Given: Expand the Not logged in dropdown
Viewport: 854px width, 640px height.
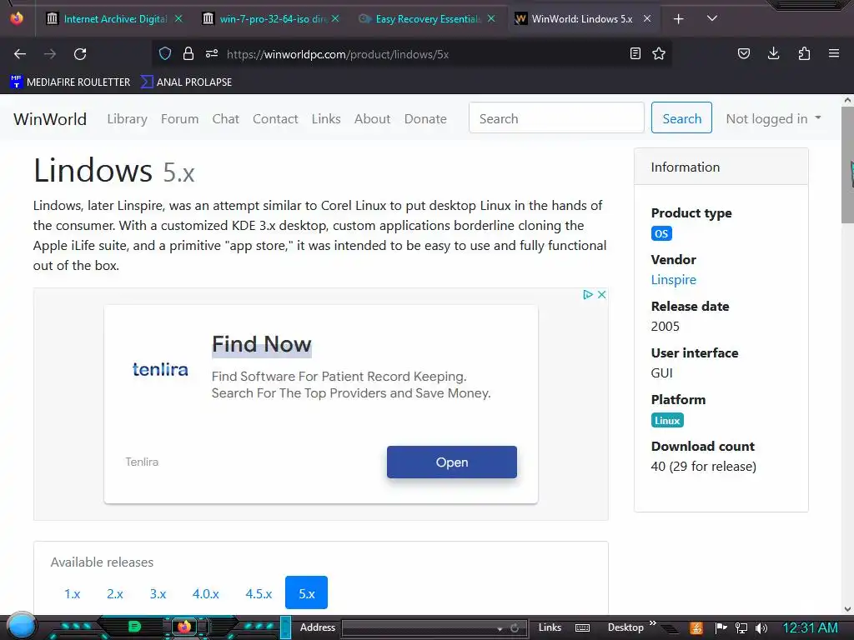Looking at the screenshot, I should click(x=773, y=118).
